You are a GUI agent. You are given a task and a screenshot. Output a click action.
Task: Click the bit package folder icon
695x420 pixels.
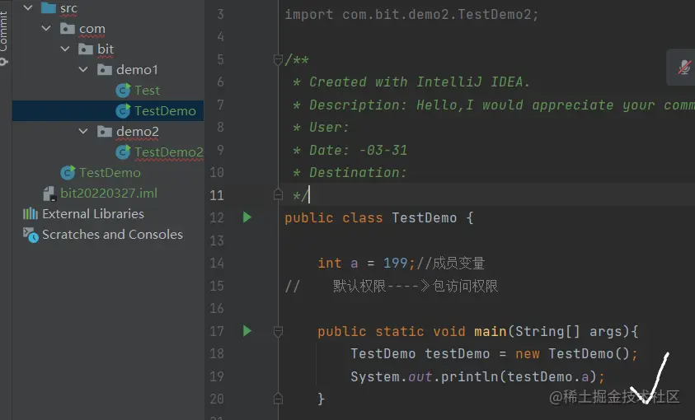tap(86, 49)
